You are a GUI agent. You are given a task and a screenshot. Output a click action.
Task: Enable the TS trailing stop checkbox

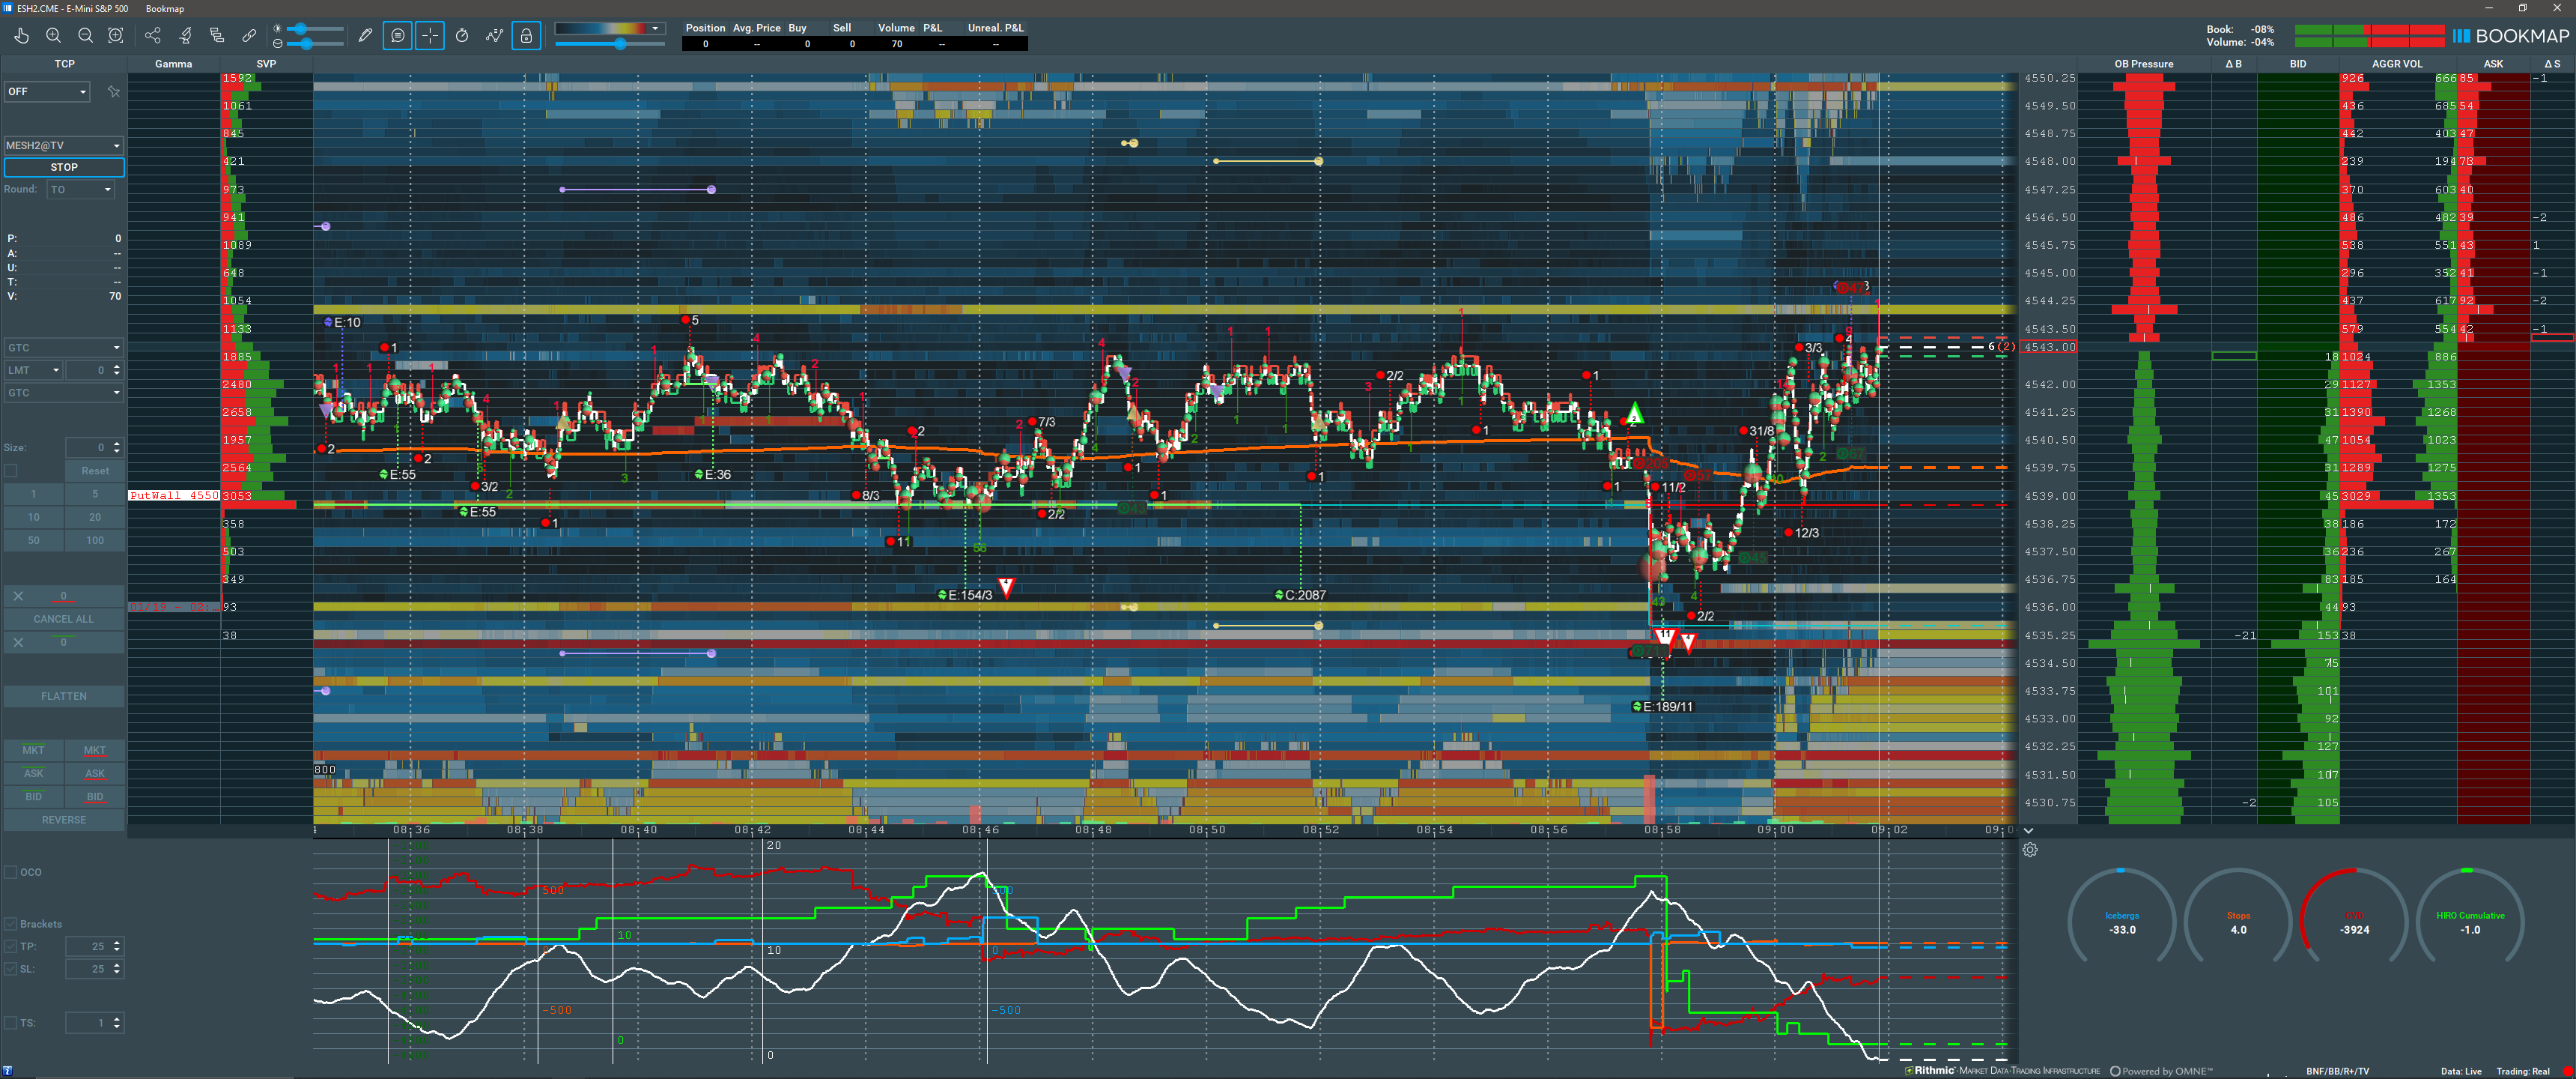pos(11,1023)
